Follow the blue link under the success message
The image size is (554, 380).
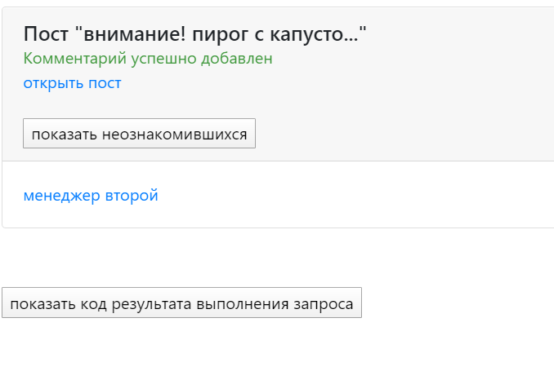tap(72, 82)
